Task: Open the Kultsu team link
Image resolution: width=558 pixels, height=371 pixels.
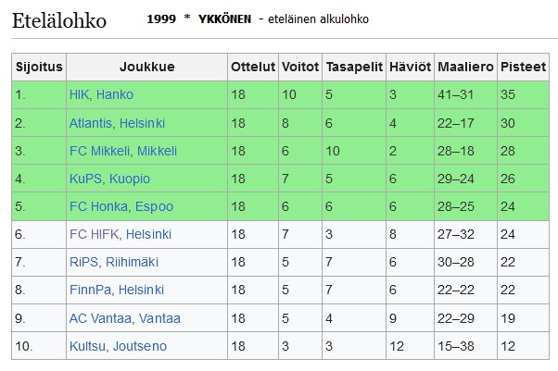Action: (87, 346)
